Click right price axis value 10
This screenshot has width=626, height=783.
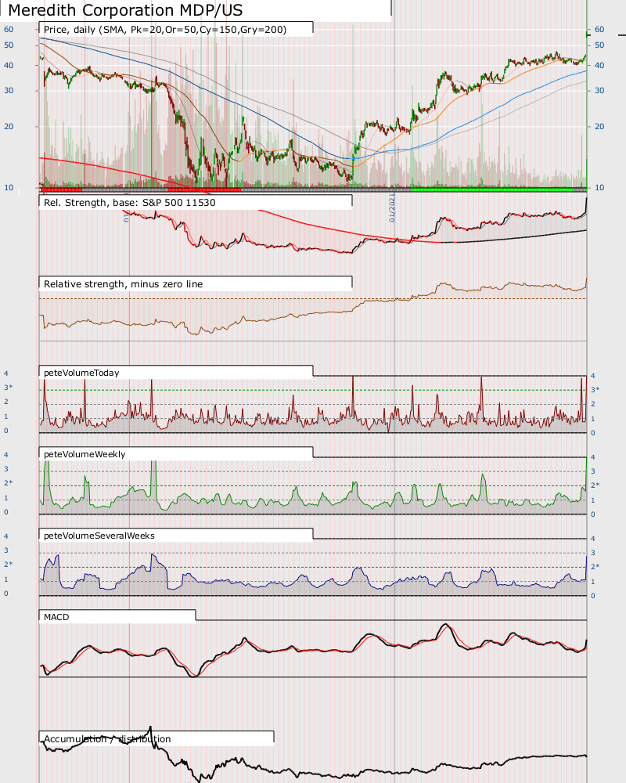click(599, 188)
